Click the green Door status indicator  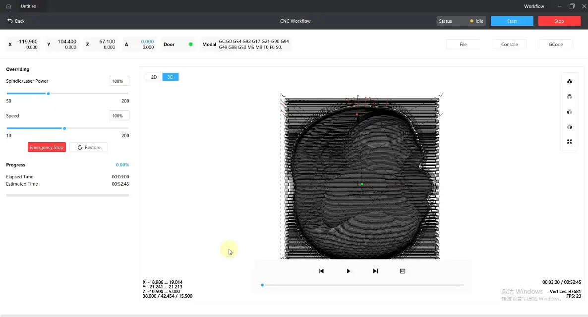190,44
